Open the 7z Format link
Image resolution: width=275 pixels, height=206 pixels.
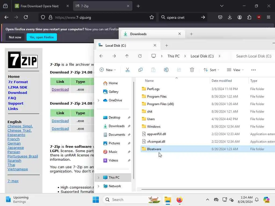point(18,82)
